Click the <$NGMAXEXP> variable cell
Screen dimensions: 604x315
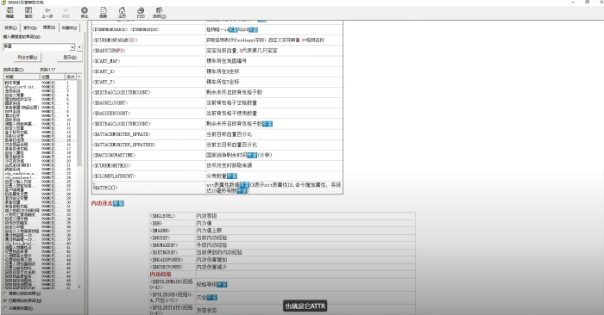point(173,245)
